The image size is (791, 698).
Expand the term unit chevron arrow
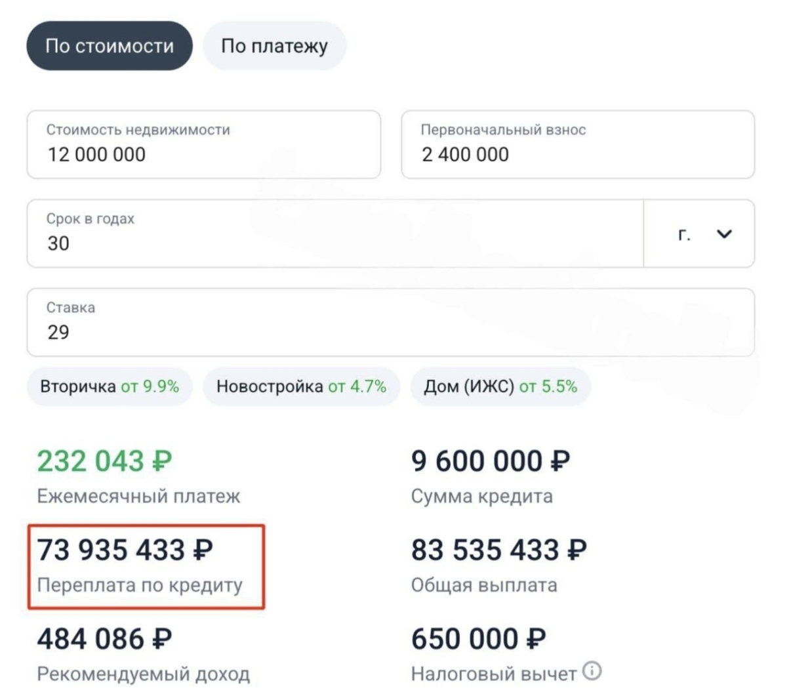pyautogui.click(x=724, y=234)
